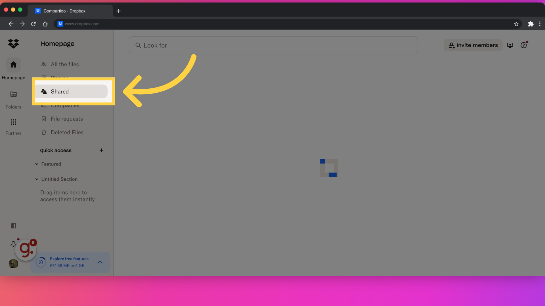The image size is (545, 306).
Task: Collapse the Untitled Section
Action: [36, 179]
